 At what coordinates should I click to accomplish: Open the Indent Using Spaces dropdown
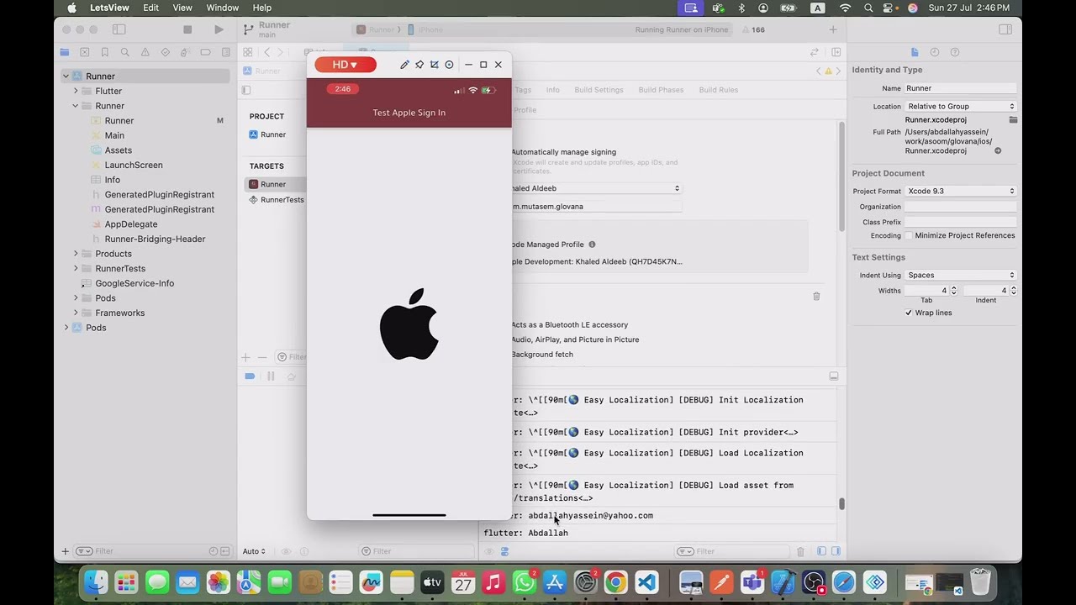coord(961,275)
